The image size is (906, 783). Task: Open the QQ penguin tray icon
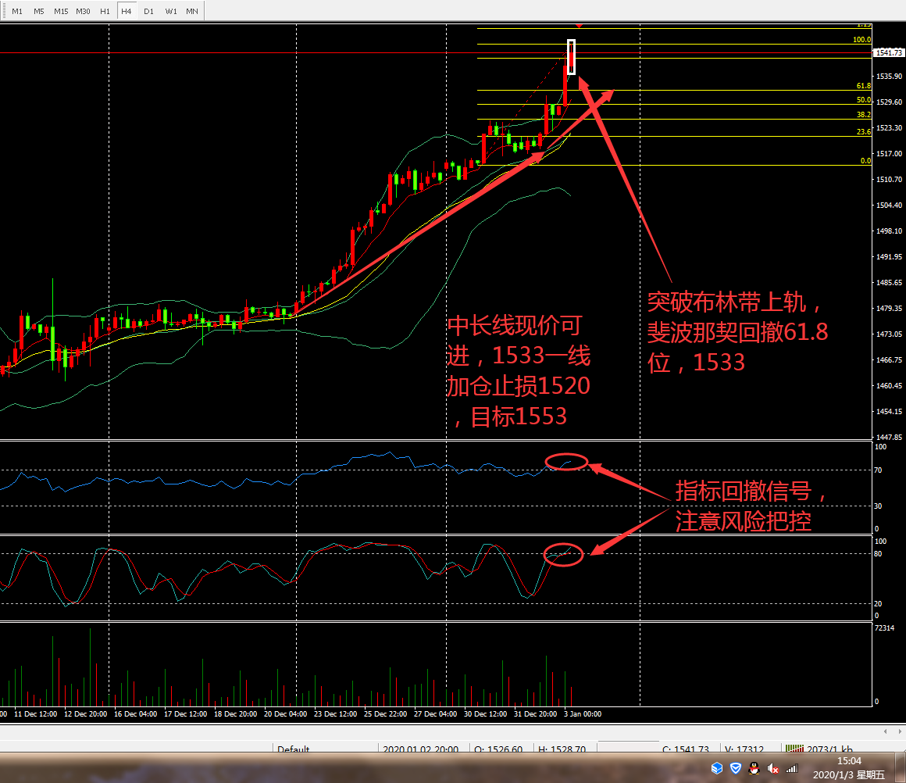point(754,768)
